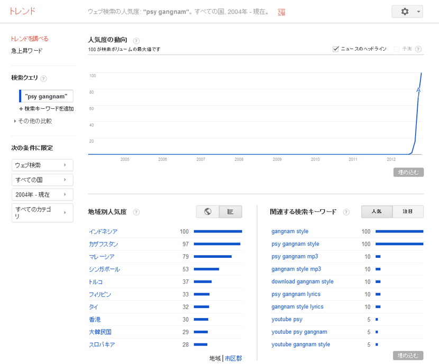Open help icon next to 予測 checkbox
This screenshot has height=364, width=439.
[418, 49]
